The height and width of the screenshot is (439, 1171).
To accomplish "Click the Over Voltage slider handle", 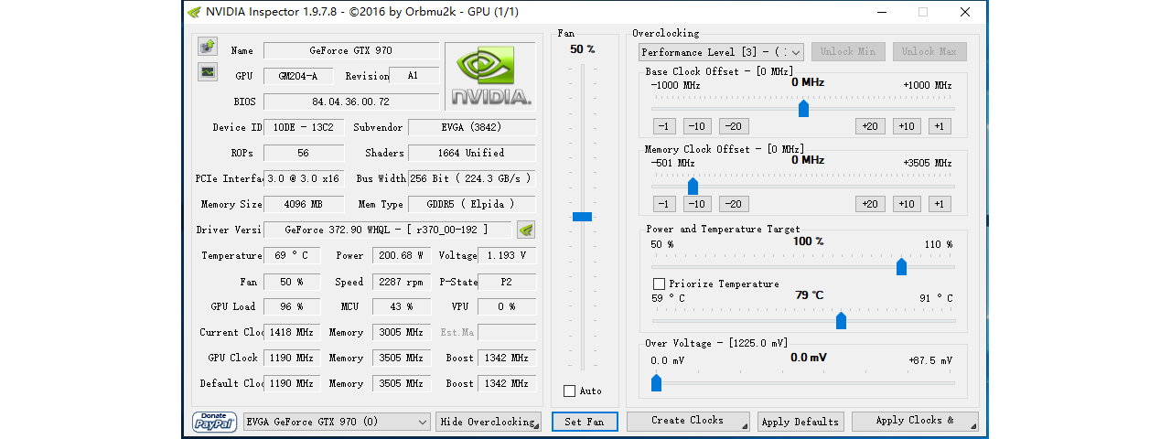I will [x=656, y=382].
